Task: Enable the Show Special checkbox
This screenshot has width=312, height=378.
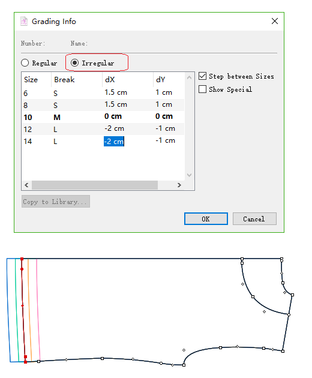Action: pyautogui.click(x=203, y=89)
